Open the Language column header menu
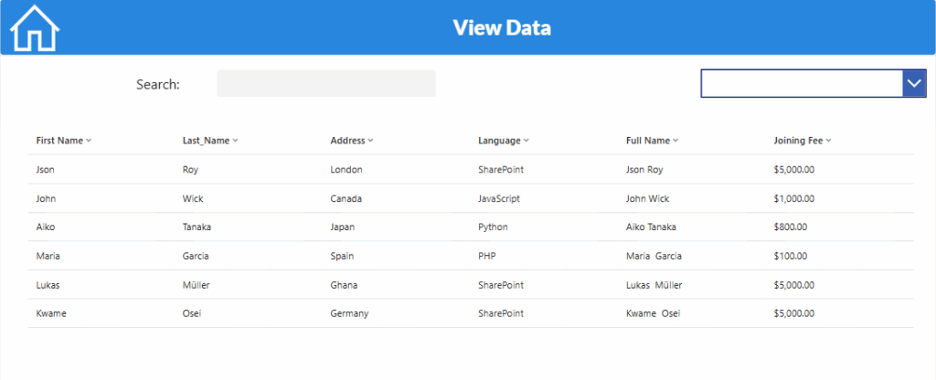The height and width of the screenshot is (380, 936). tap(504, 141)
